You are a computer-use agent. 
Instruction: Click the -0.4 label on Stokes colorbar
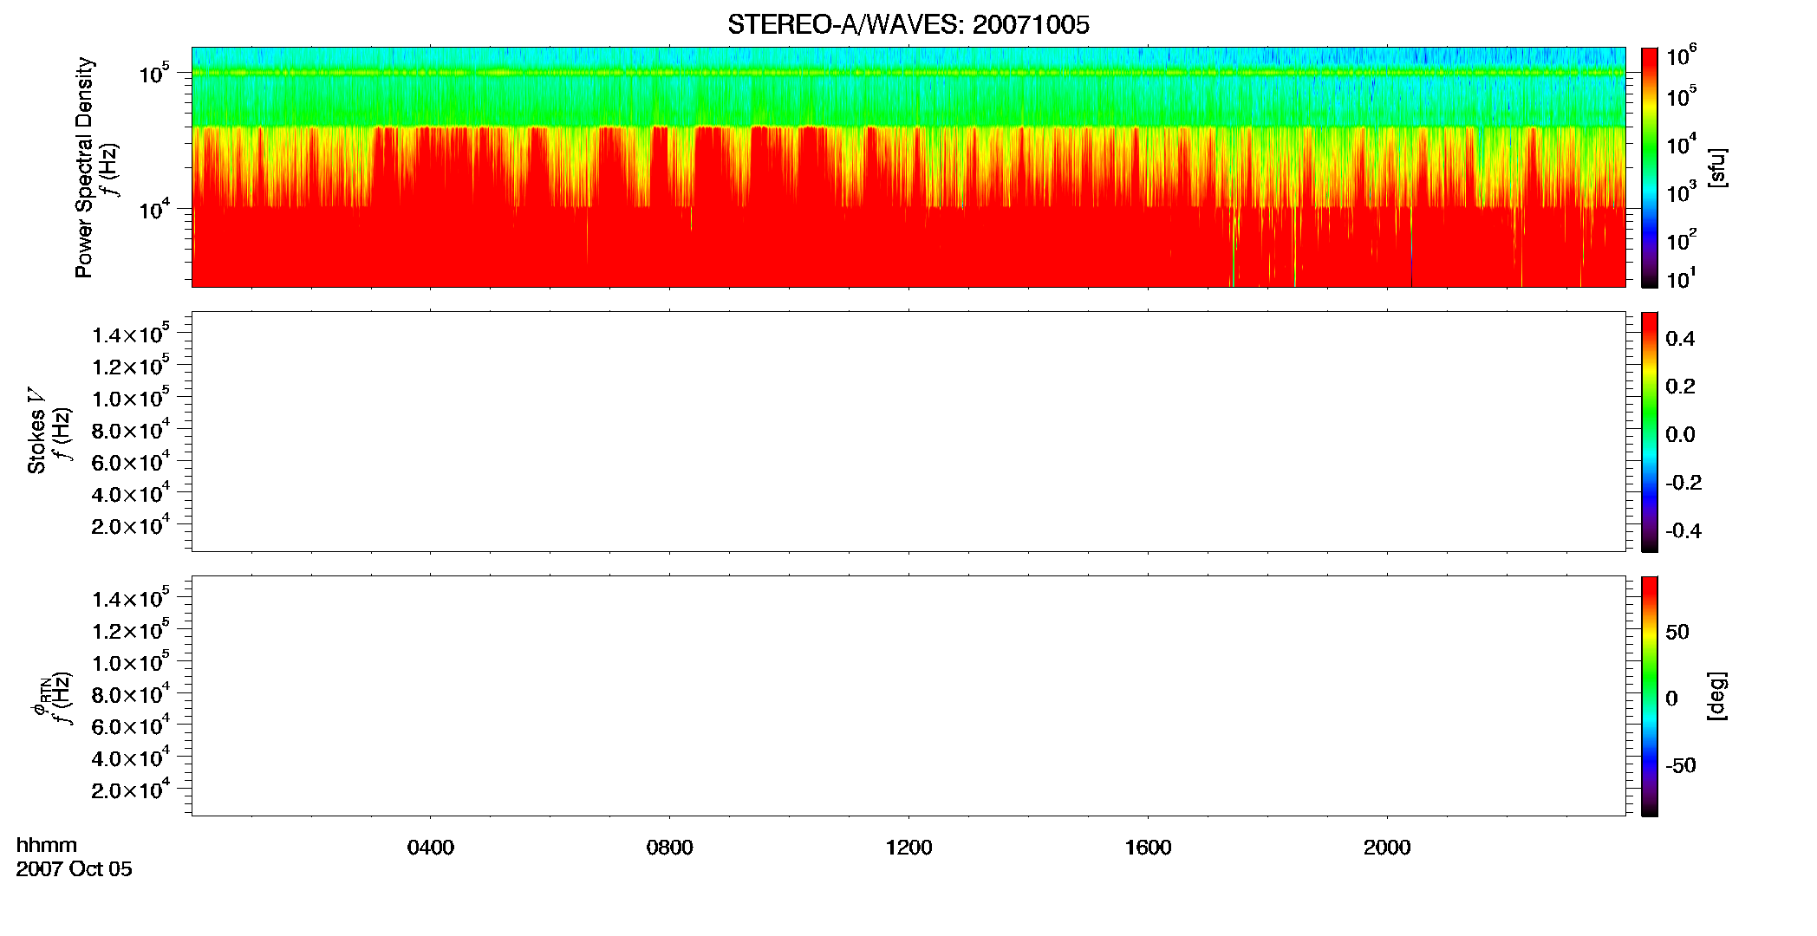click(1683, 531)
